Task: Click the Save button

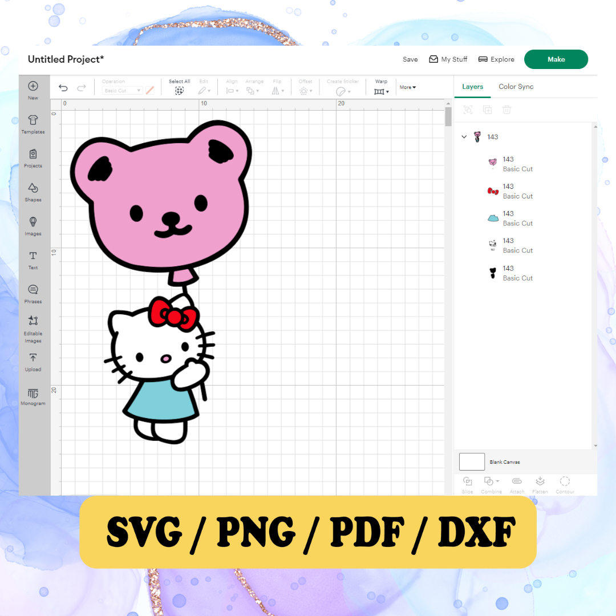Action: click(x=410, y=59)
